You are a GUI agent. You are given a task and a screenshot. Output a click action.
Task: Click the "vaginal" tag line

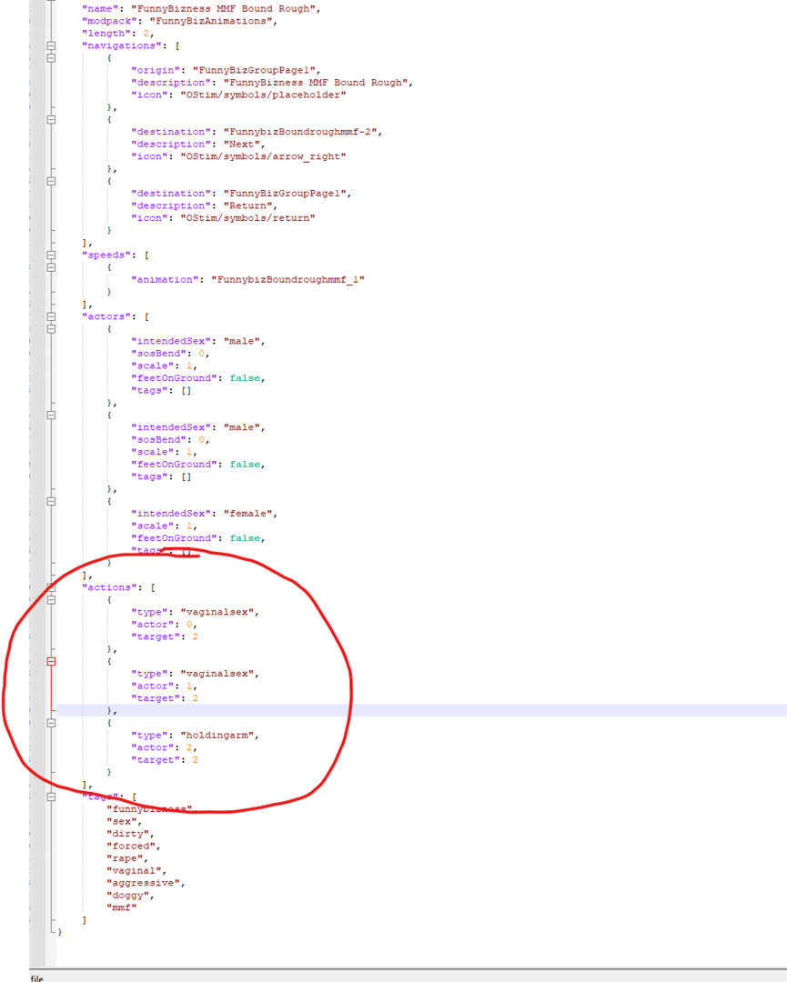click(x=136, y=871)
